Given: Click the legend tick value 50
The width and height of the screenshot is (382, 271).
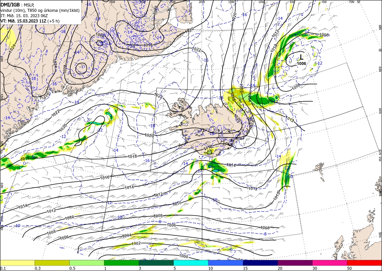Looking at the screenshot, I should (350, 268).
